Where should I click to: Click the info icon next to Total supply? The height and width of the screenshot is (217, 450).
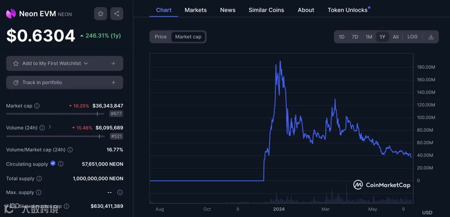[39, 179]
